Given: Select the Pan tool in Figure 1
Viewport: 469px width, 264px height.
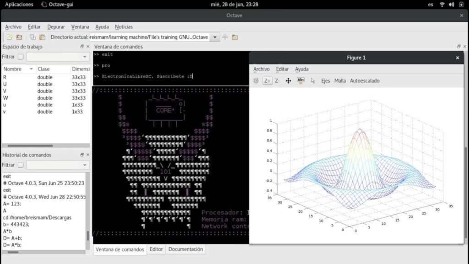Looking at the screenshot, I should [289, 81].
